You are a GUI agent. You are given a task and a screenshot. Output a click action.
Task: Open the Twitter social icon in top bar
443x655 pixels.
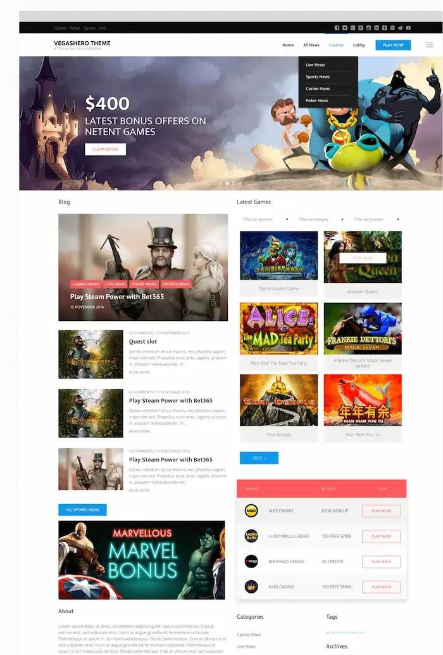[345, 28]
